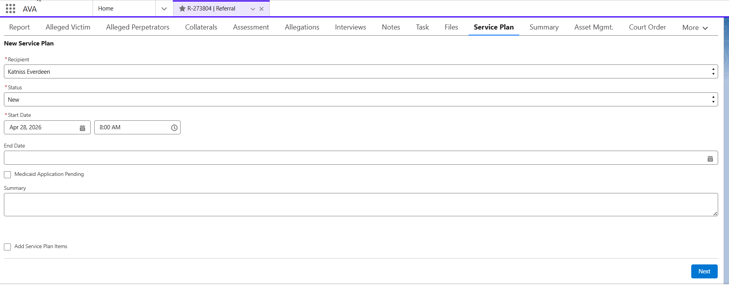Click the 8:00 AM time field

[137, 127]
